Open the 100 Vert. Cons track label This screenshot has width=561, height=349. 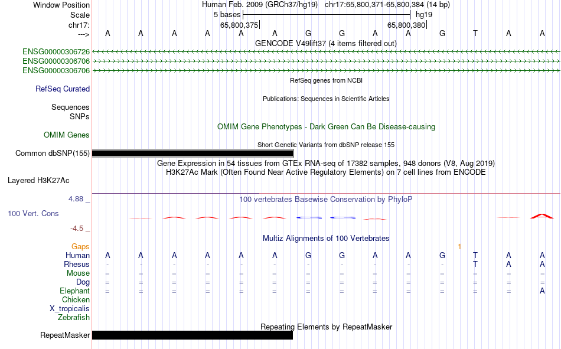click(x=33, y=213)
